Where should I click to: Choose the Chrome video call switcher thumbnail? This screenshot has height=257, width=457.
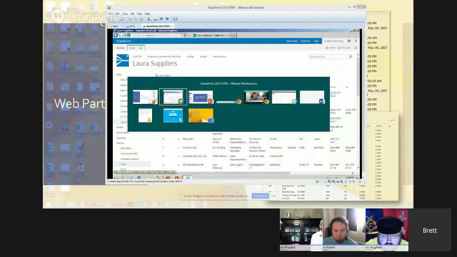(x=257, y=97)
